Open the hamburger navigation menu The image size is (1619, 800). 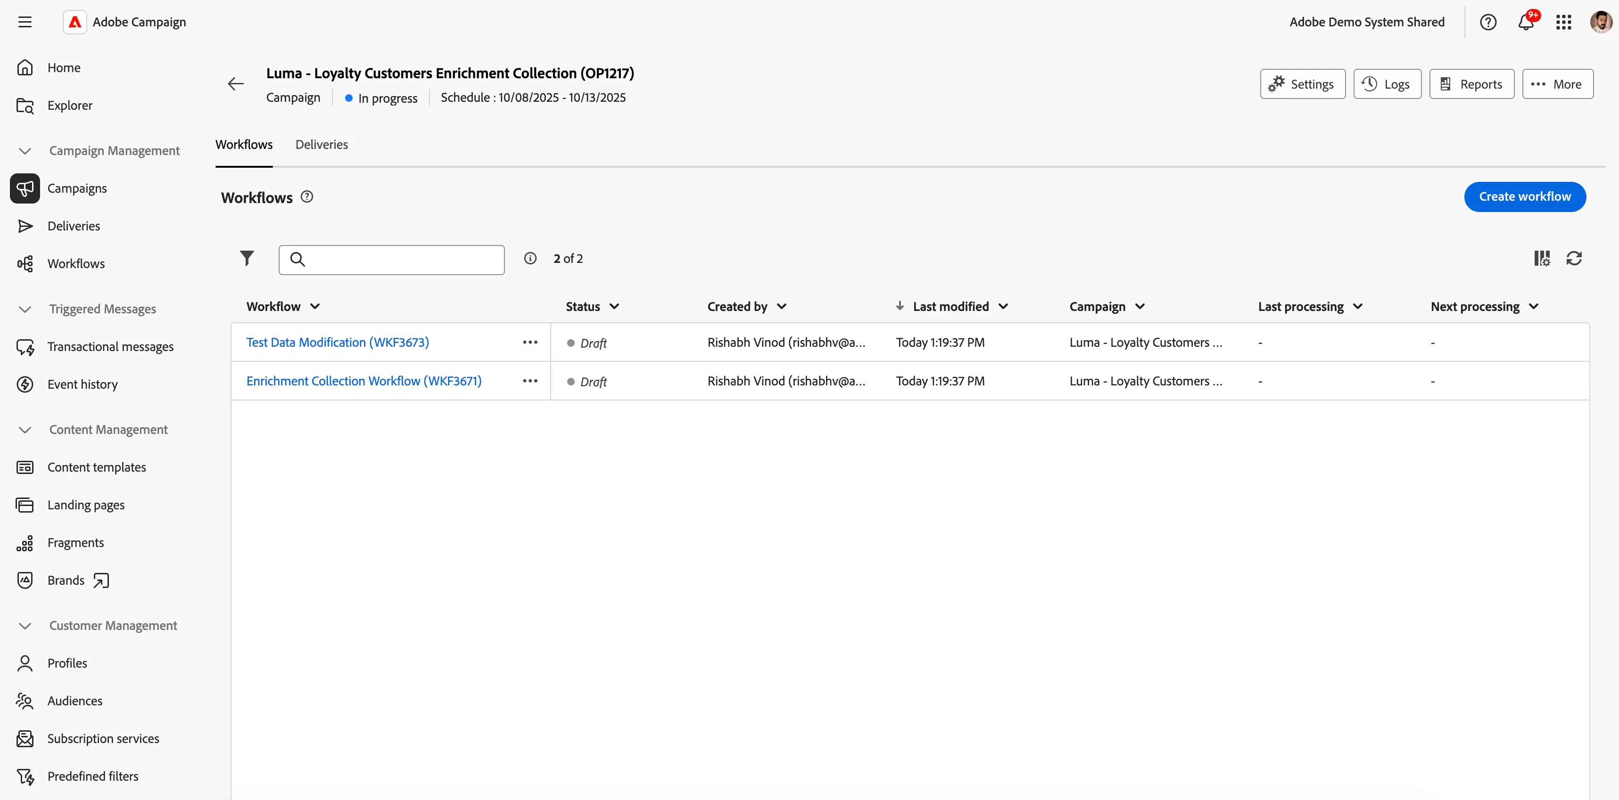(25, 22)
